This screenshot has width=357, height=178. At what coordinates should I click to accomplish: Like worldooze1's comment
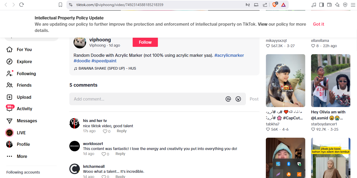[x=104, y=154]
